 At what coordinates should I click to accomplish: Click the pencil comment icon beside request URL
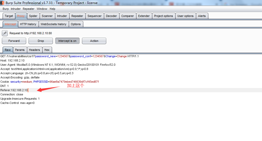tap(5, 33)
